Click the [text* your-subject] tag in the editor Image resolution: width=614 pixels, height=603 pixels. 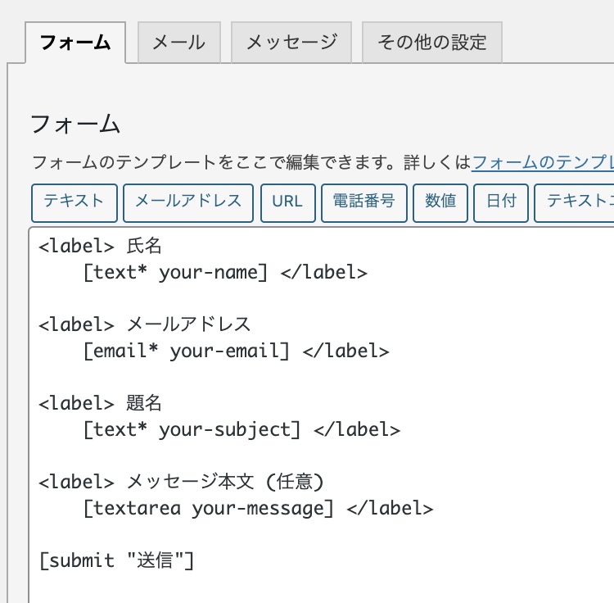[192, 429]
